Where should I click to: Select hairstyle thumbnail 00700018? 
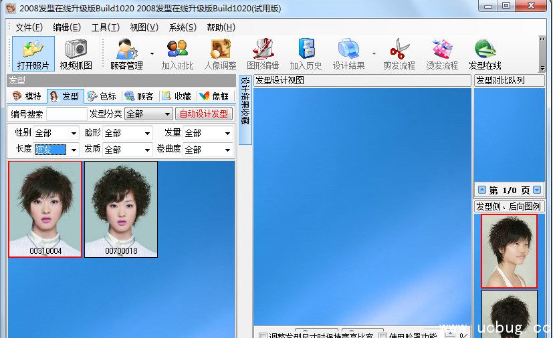[121, 208]
